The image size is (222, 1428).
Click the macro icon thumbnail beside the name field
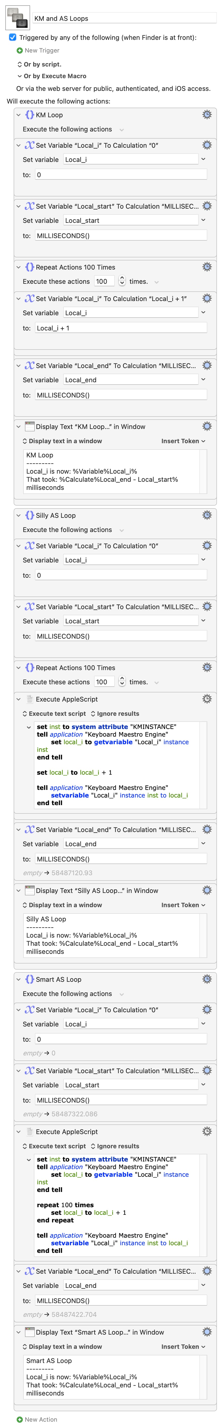[x=17, y=18]
